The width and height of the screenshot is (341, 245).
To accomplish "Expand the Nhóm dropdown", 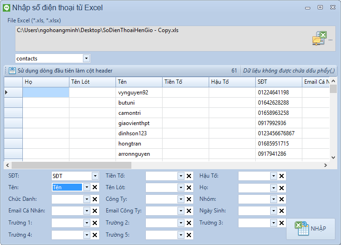I will coord(273,199).
